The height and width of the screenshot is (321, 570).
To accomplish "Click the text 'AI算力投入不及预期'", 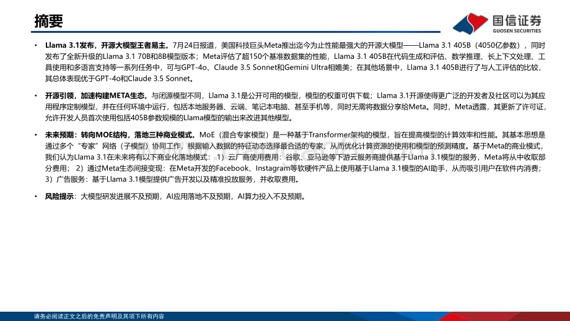I will point(270,196).
